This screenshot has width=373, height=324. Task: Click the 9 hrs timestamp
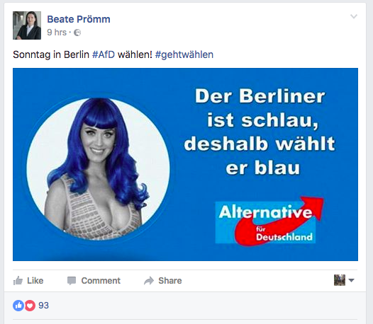57,33
